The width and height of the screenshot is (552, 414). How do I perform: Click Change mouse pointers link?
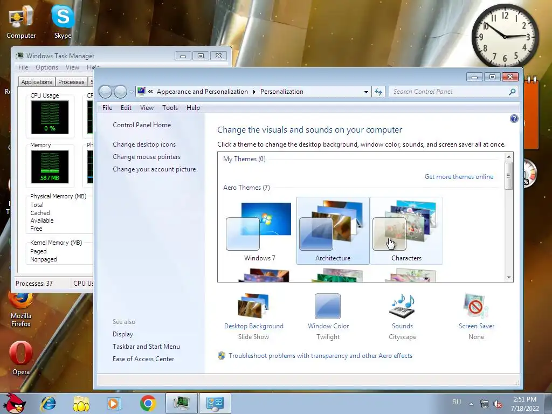147,157
